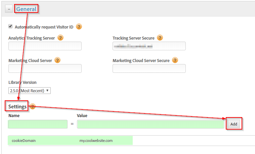Screen dimensions: 255x154
Task: Click the my.coolwebsite.com setting value
Action: pos(96,141)
